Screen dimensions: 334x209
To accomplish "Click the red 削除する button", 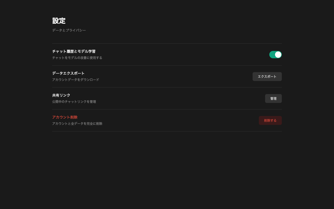I will (x=270, y=120).
